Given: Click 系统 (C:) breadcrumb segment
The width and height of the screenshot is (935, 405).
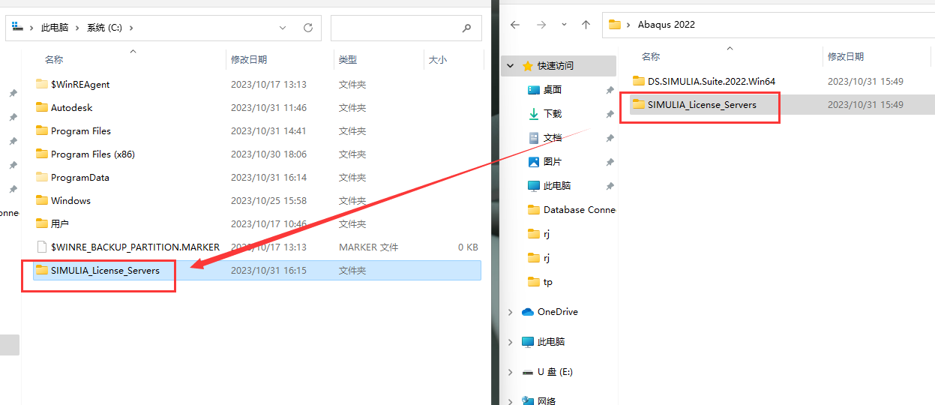Looking at the screenshot, I should pos(104,28).
